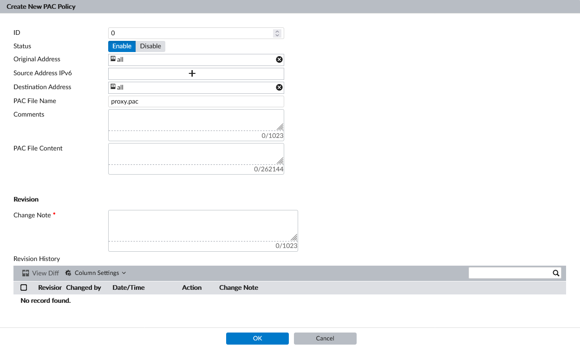Cancel creating the PAC policy
Image resolution: width=580 pixels, height=346 pixels.
[325, 339]
